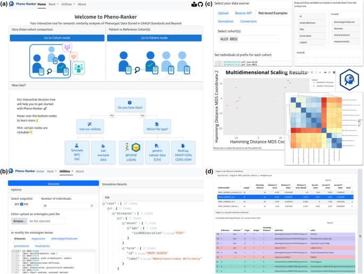Collapse the "age" node in the JSON tree
Screen dimensions: 364x274
128,228
